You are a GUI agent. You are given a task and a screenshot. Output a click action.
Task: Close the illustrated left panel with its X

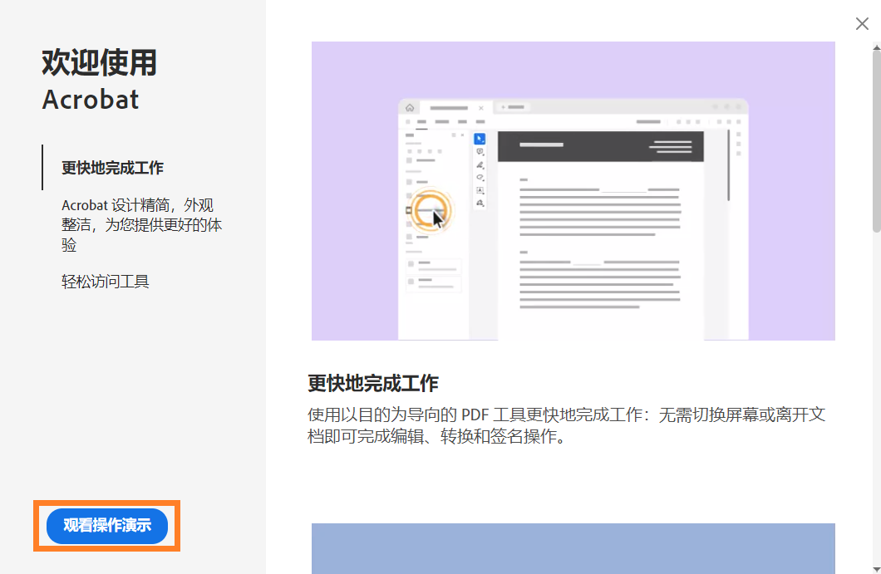(x=462, y=135)
